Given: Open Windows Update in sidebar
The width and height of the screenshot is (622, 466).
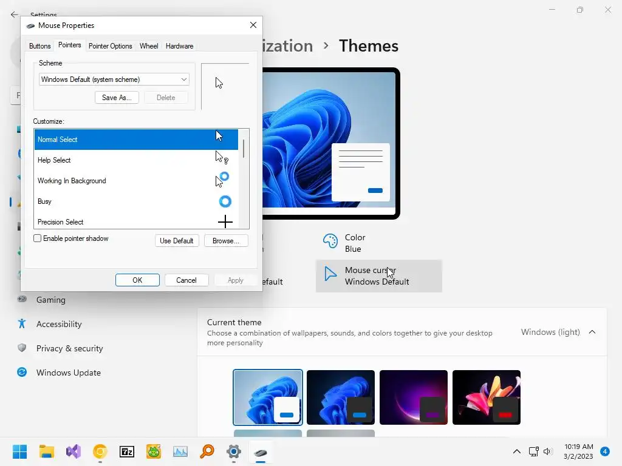Looking at the screenshot, I should click(68, 373).
